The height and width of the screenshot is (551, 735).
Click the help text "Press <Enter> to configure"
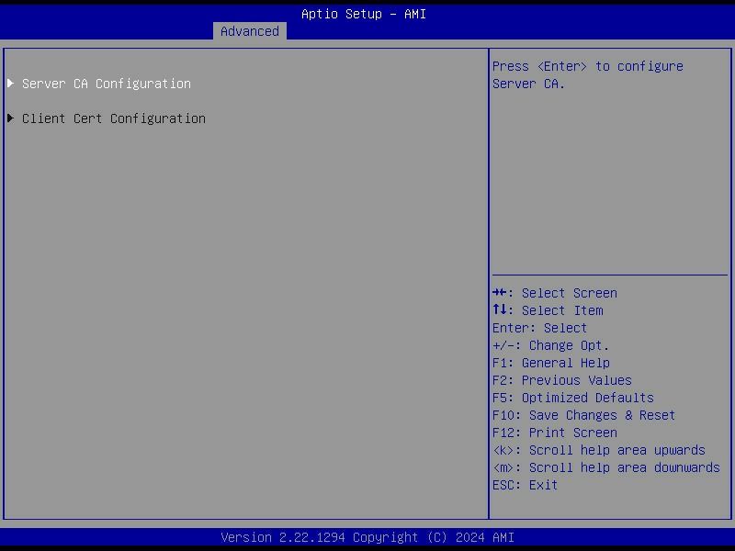[x=587, y=66]
